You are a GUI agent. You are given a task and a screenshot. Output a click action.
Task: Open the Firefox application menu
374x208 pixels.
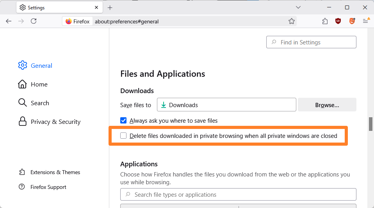point(366,21)
